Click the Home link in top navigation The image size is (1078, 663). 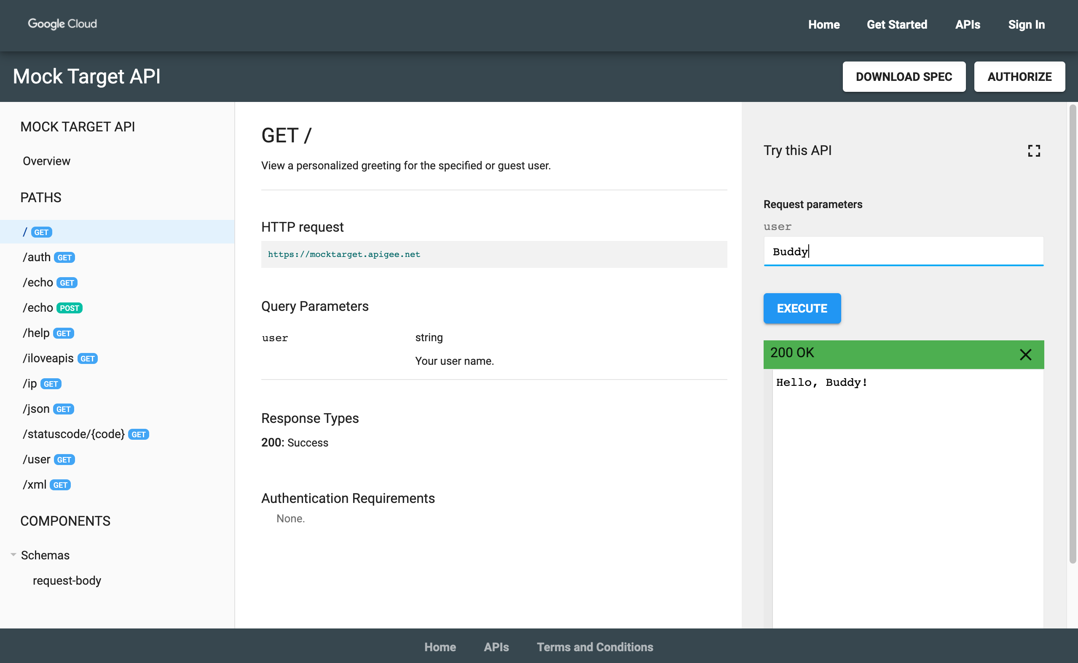tap(824, 24)
